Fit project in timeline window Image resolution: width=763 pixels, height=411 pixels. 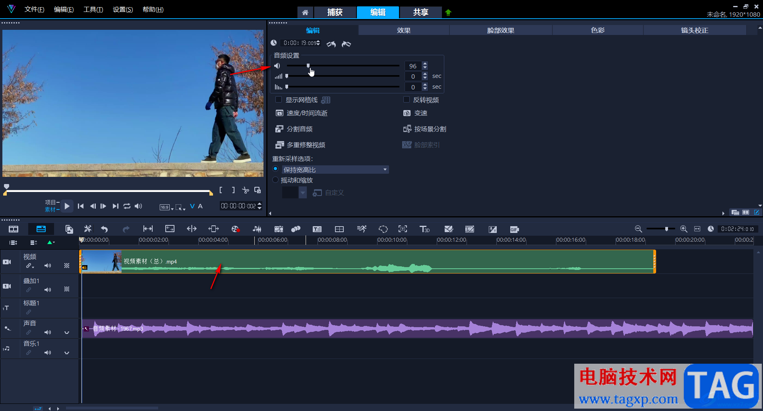(697, 229)
